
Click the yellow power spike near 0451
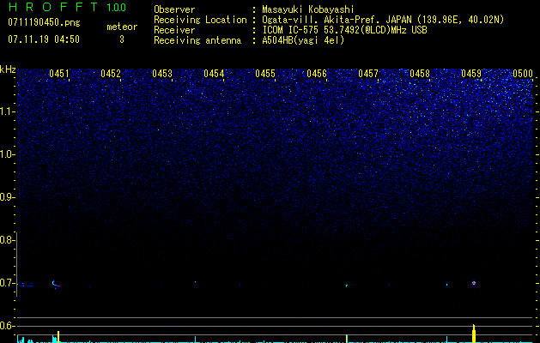pos(58,337)
